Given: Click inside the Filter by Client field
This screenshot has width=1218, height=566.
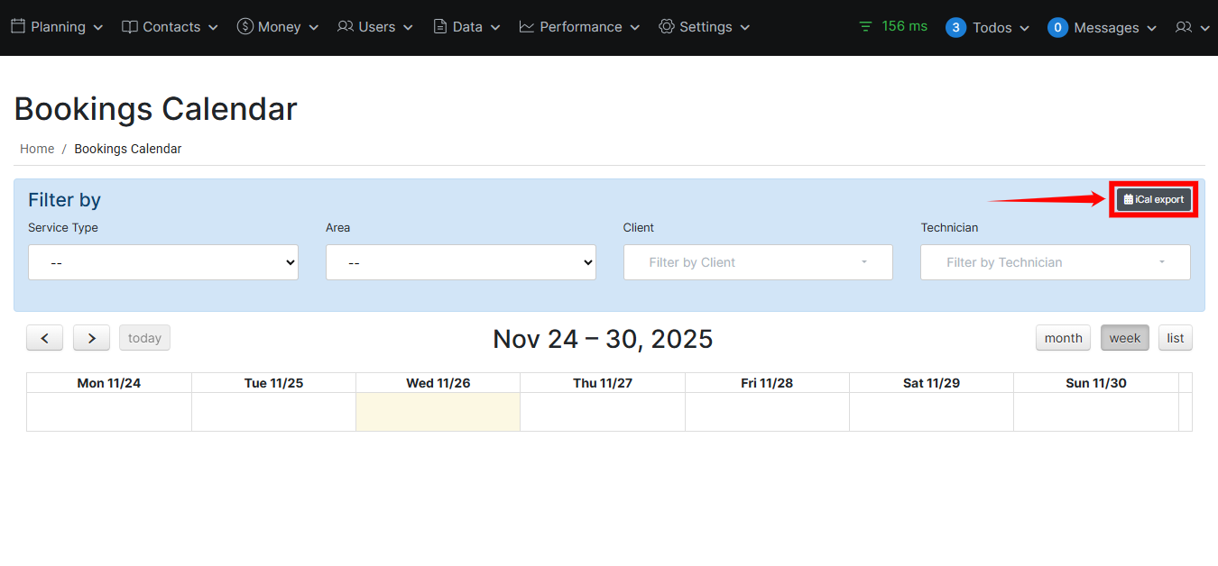Looking at the screenshot, I should [x=757, y=262].
